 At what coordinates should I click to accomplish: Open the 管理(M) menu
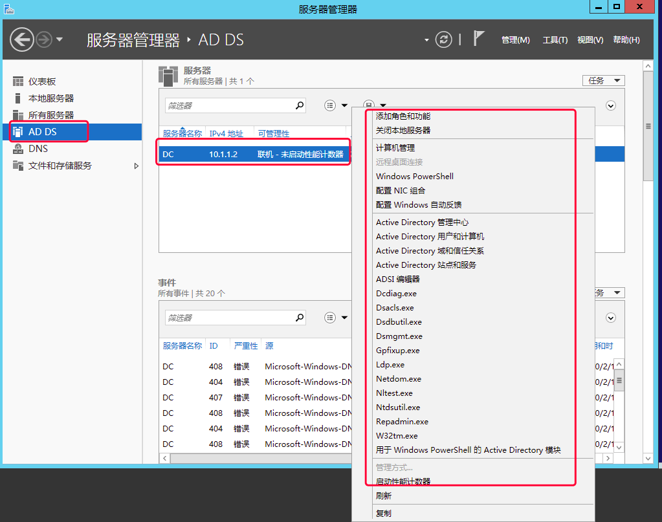[516, 40]
